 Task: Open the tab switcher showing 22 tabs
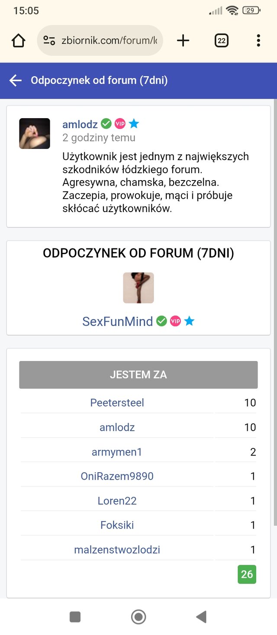pos(221,41)
